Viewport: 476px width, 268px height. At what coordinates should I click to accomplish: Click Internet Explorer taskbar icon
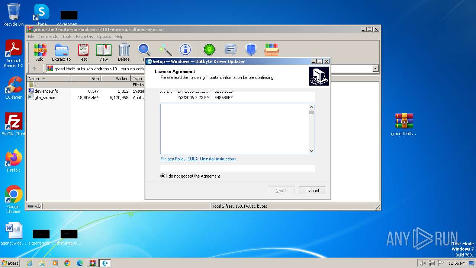click(x=29, y=263)
